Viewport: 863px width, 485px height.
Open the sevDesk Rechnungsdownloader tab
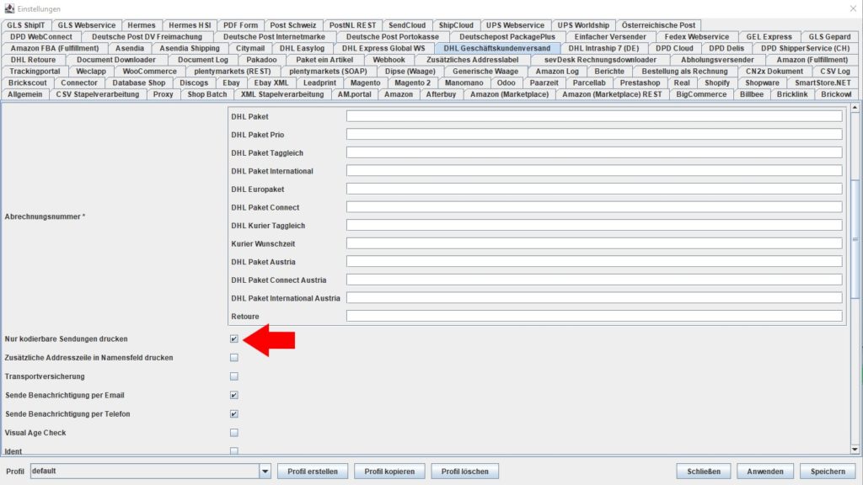pos(600,60)
